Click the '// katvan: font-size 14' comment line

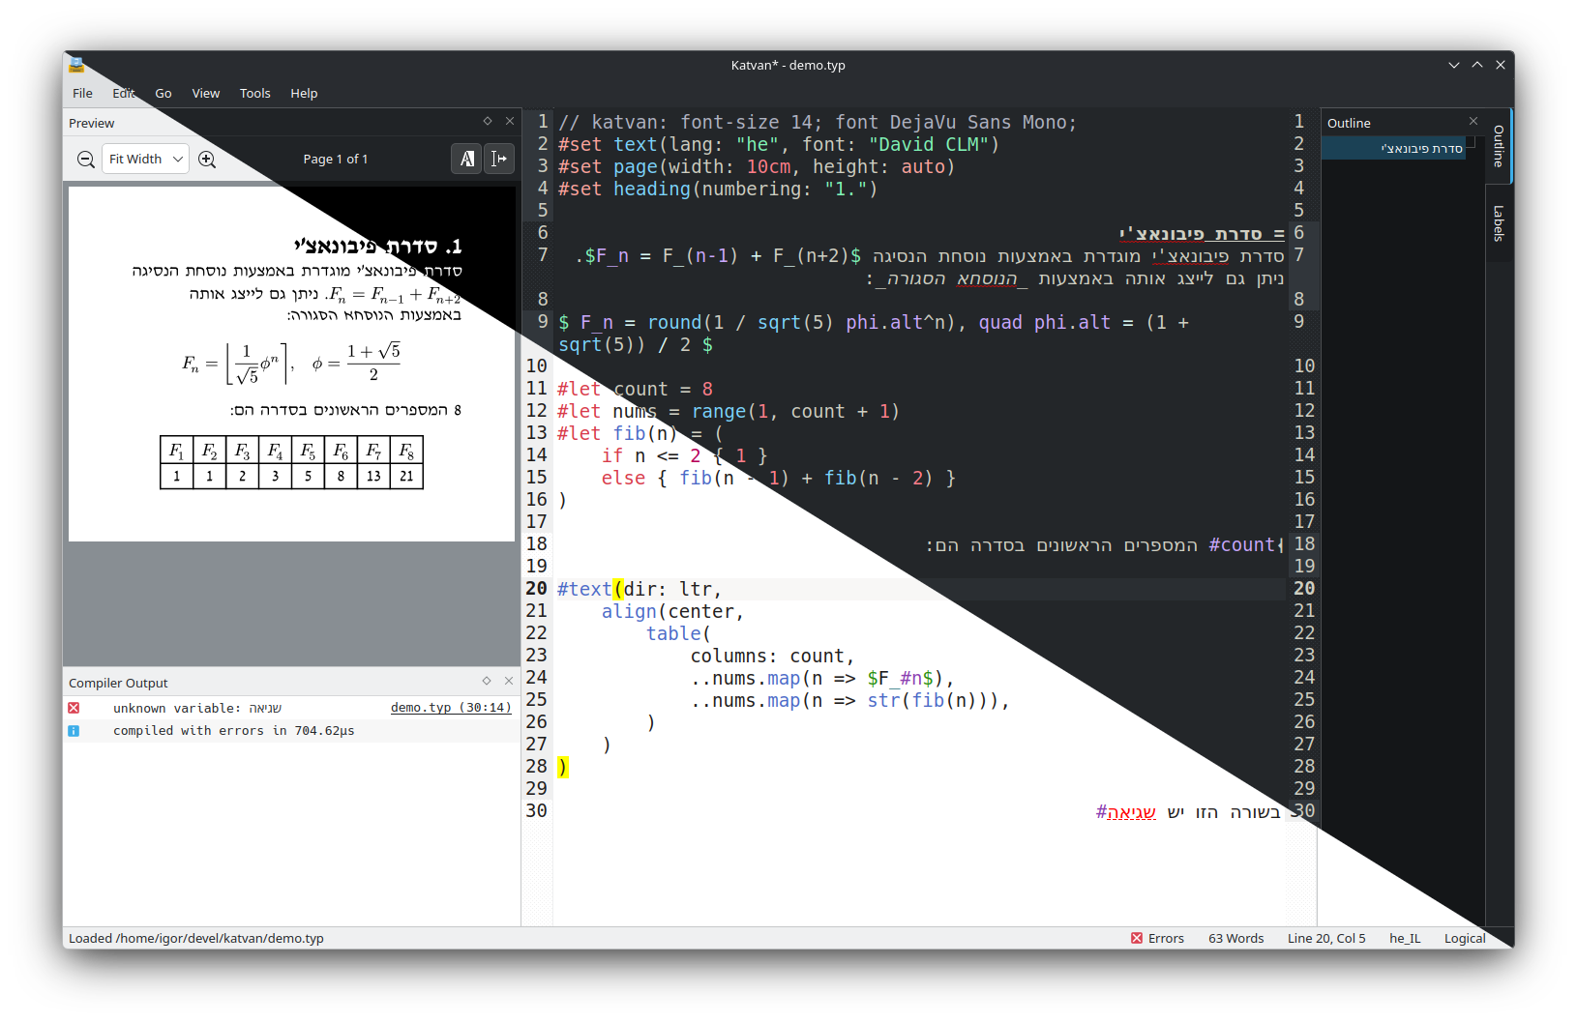(818, 123)
